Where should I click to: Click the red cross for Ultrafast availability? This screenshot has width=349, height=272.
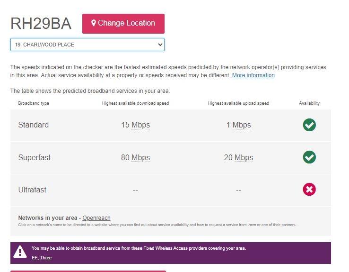[309, 190]
